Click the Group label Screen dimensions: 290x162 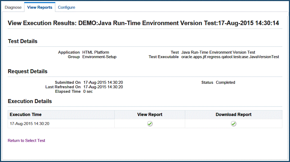point(74,57)
